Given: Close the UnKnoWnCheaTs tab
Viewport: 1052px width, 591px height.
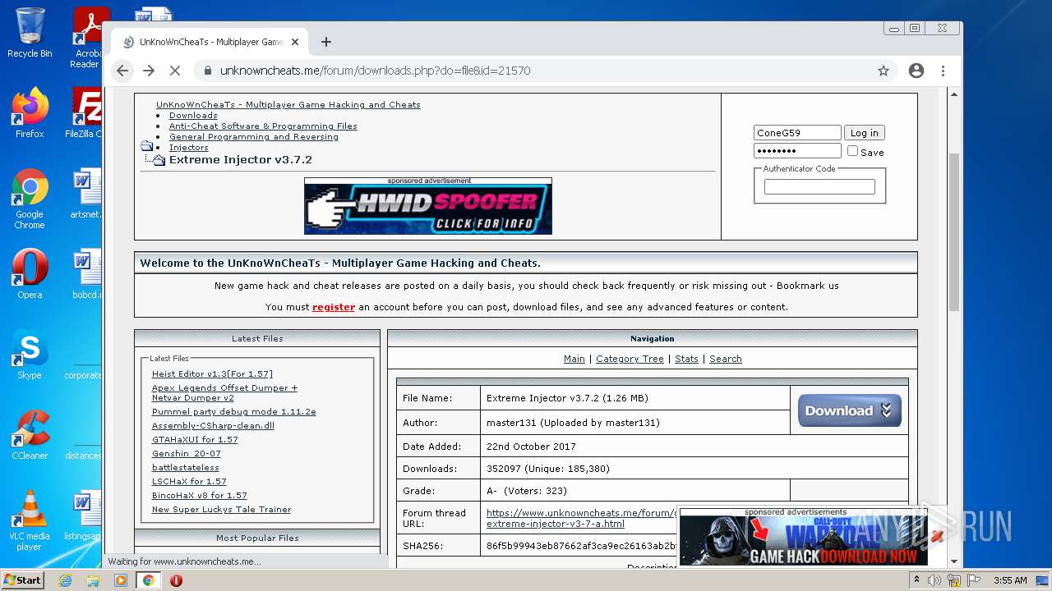Looking at the screenshot, I should click(295, 42).
